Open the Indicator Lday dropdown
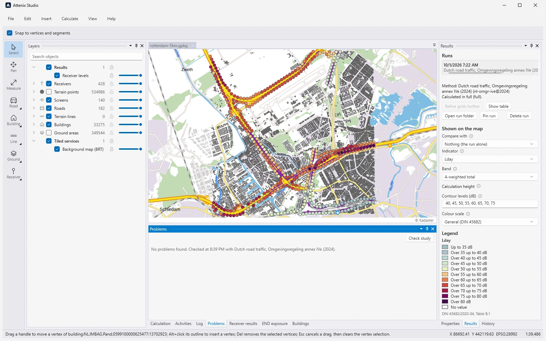The image size is (546, 341). point(490,159)
